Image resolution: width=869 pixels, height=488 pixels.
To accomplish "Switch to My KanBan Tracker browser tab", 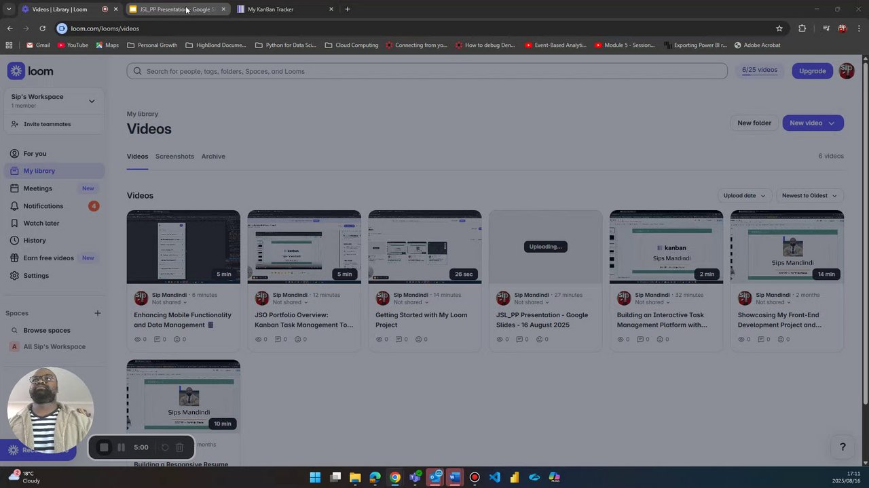I will pyautogui.click(x=285, y=9).
